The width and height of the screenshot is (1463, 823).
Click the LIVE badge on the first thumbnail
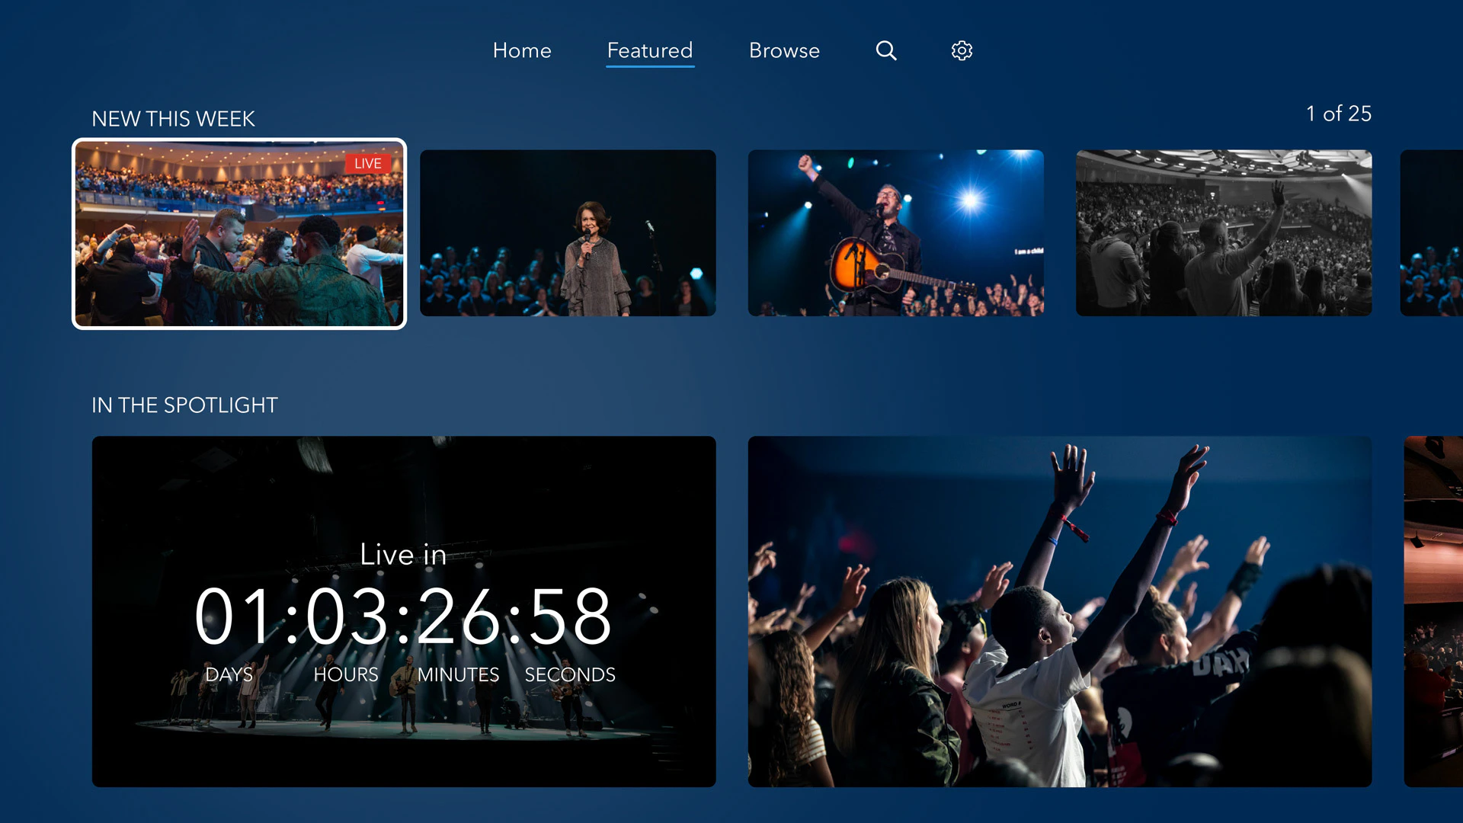tap(368, 163)
